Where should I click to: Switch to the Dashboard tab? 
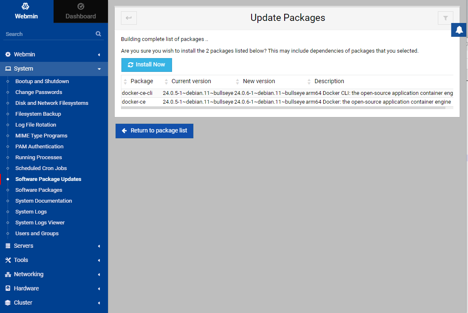point(81,11)
